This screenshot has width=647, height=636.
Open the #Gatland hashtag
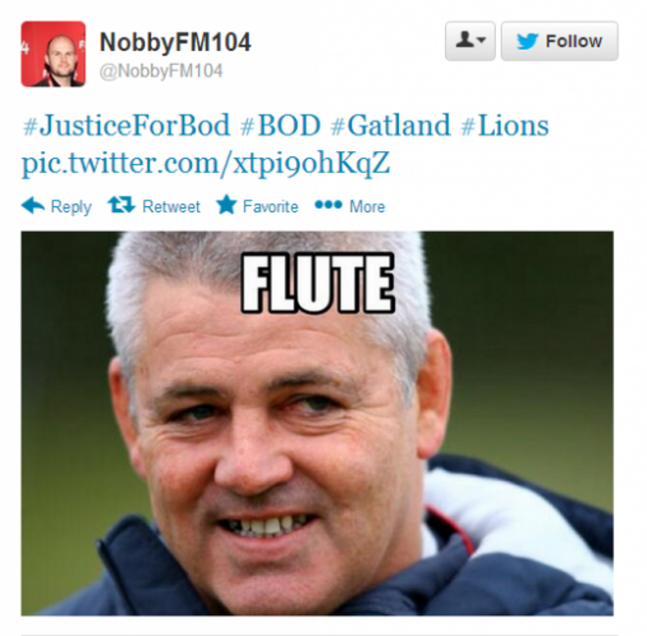(x=390, y=125)
